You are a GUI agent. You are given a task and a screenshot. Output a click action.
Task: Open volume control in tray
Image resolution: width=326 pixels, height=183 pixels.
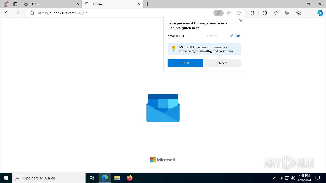[293, 178]
